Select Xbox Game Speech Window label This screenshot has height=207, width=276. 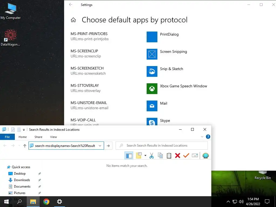click(x=183, y=86)
